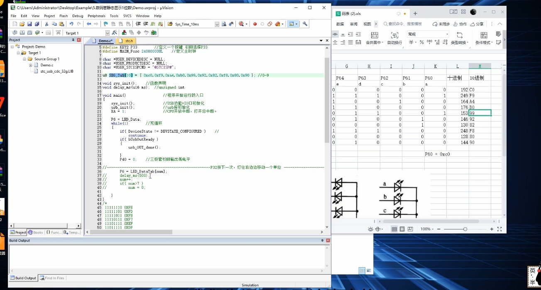
Task: Collapse the Target 1 tree node
Action: point(18,53)
